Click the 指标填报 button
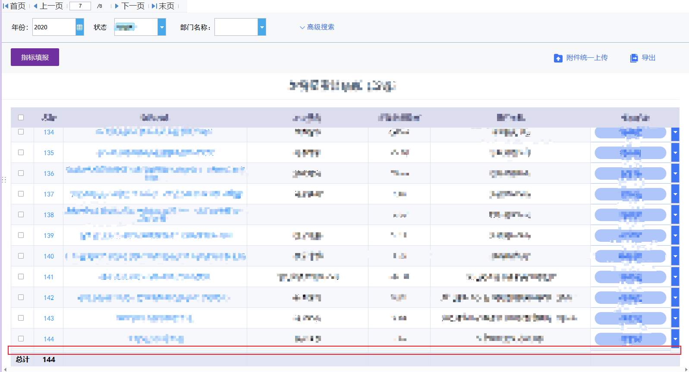689x372 pixels. pyautogui.click(x=35, y=57)
